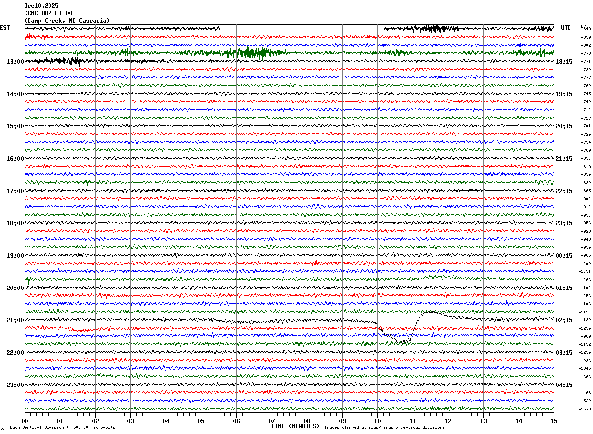Click the black trace hump peak after 21:00

tap(431, 312)
